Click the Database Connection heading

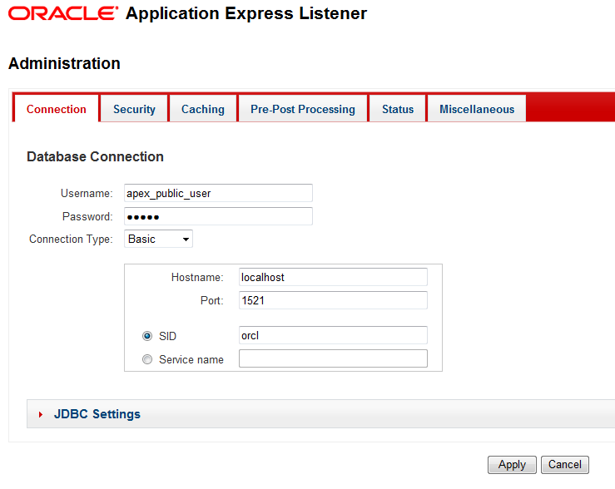(x=95, y=156)
